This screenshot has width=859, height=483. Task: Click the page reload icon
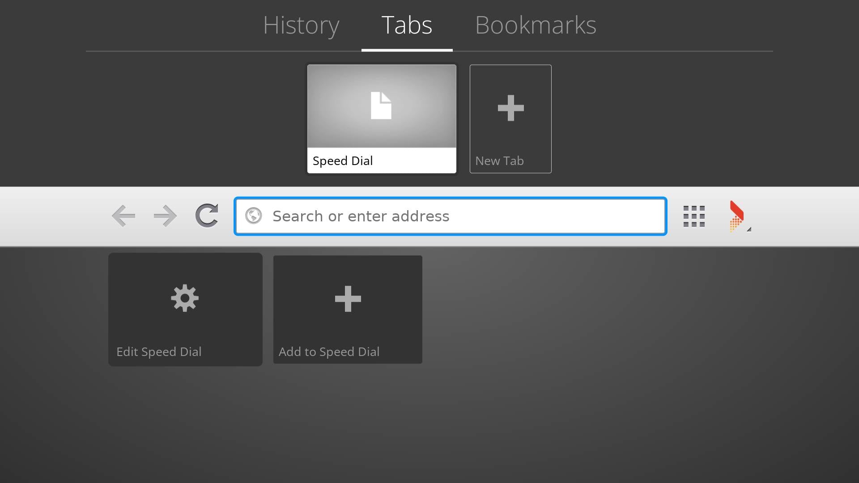[207, 216]
